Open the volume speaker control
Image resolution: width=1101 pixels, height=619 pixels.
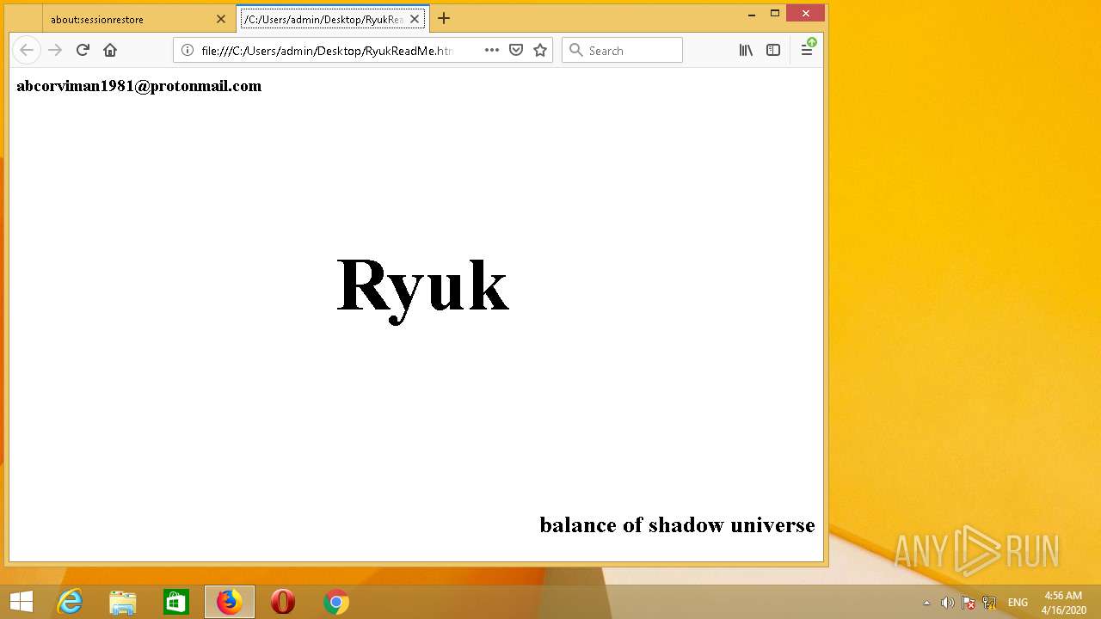[947, 603]
